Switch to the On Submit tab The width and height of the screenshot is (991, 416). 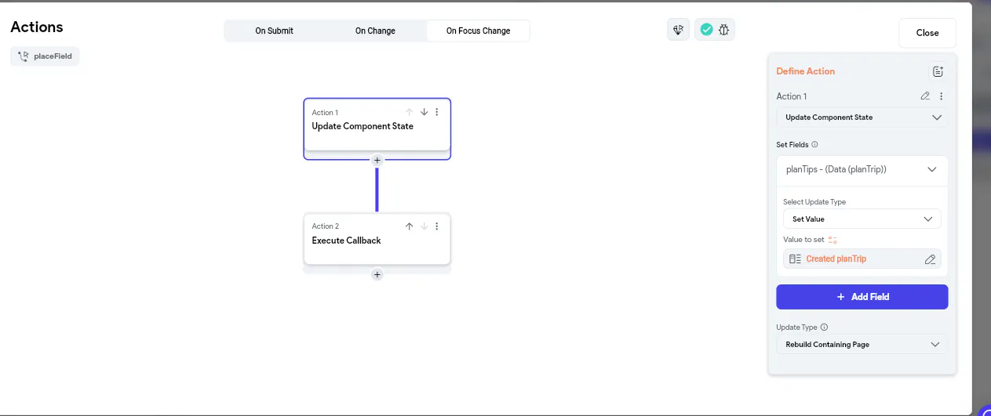(x=275, y=31)
